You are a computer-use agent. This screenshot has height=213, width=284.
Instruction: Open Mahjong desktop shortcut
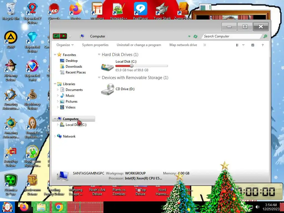97,11
